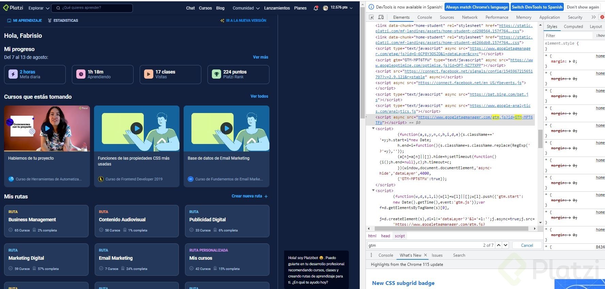Show more DevTools tabs via chevrons
Image resolution: width=605 pixels, height=289 pixels.
593,17
